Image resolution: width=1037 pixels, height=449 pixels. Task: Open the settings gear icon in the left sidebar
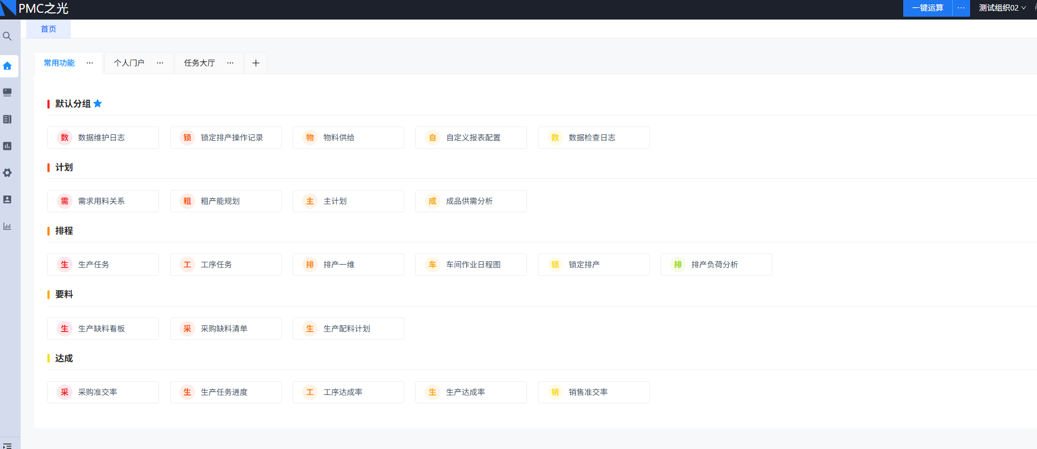point(7,173)
